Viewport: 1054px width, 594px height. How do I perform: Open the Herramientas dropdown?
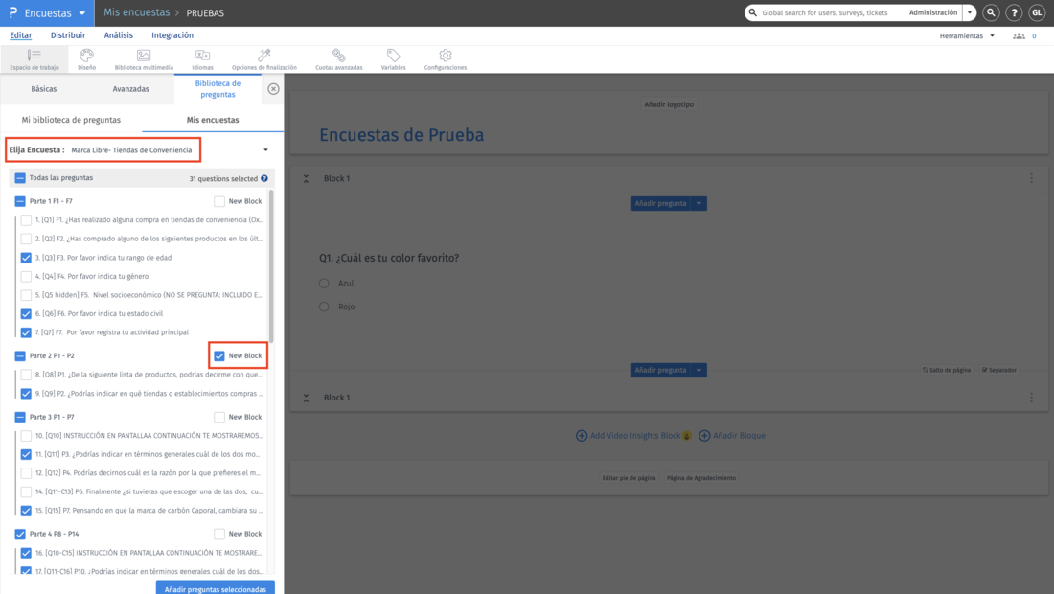pyautogui.click(x=967, y=36)
